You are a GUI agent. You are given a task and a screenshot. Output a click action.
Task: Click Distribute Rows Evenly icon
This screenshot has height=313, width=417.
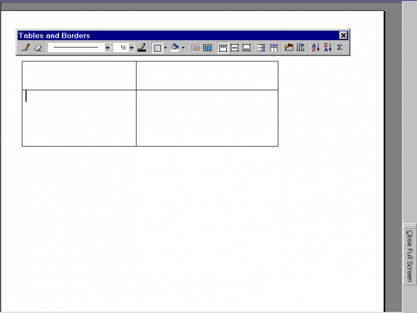(x=262, y=48)
